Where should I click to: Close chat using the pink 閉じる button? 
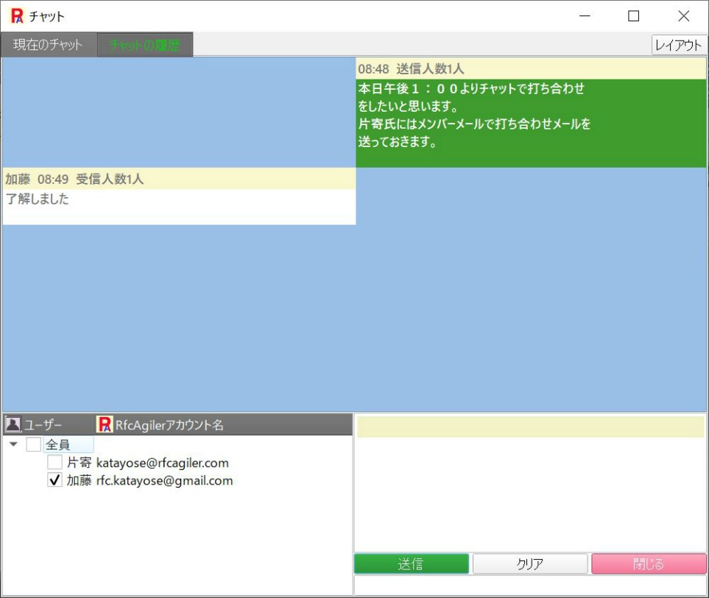tap(649, 563)
